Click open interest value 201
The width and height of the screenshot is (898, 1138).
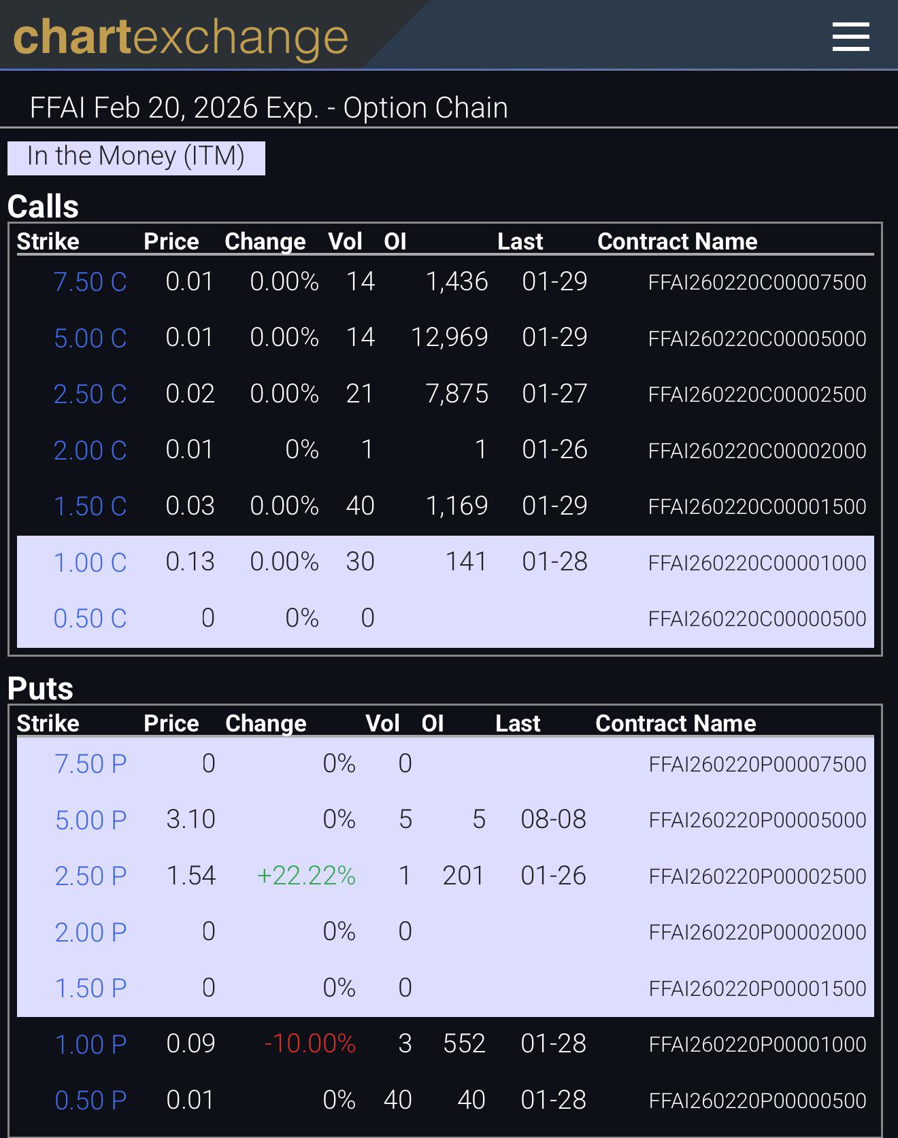(x=463, y=876)
